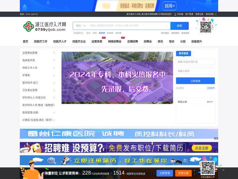Open the 医学研究人员/教授 category
This screenshot has height=179, width=238.
click(38, 105)
